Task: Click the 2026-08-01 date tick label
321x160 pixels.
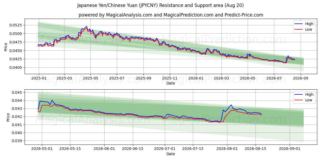Action: point(227,149)
